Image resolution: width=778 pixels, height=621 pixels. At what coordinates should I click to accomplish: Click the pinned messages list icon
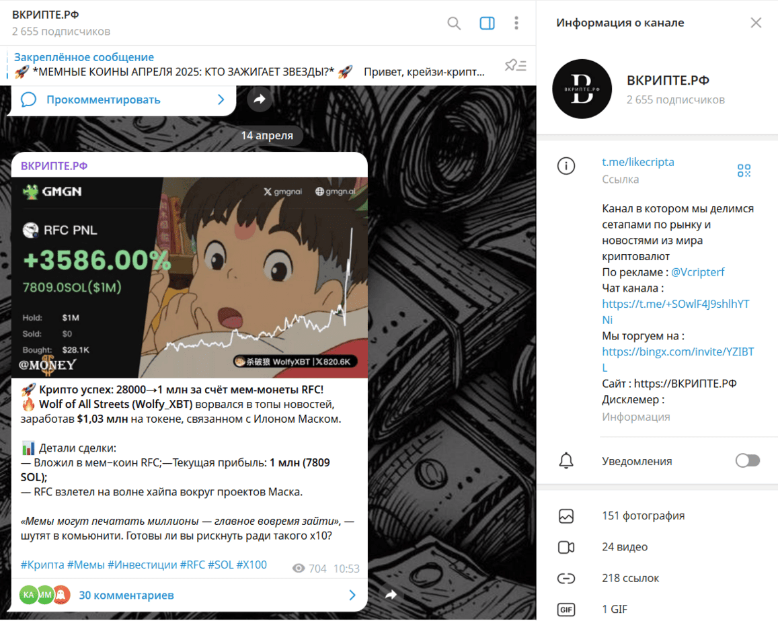(515, 65)
